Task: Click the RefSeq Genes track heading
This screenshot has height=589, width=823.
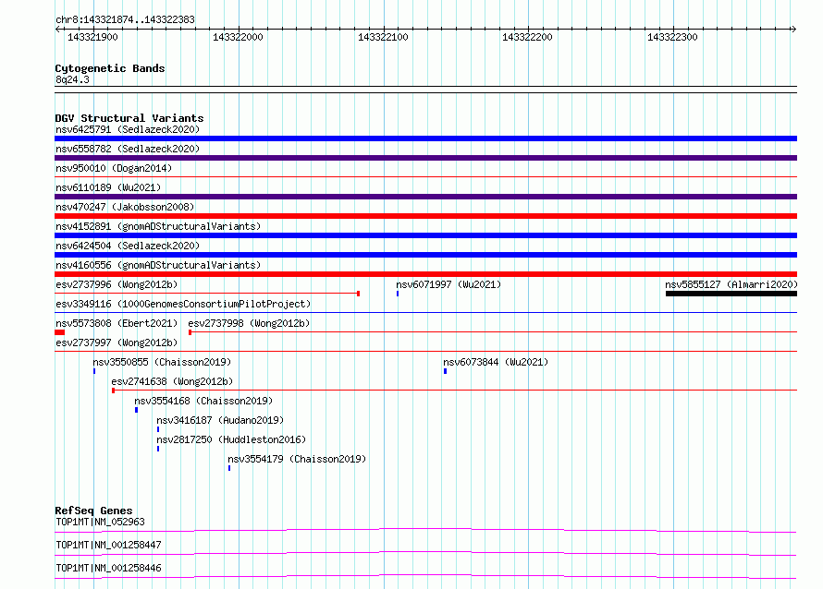Action: tap(93, 511)
